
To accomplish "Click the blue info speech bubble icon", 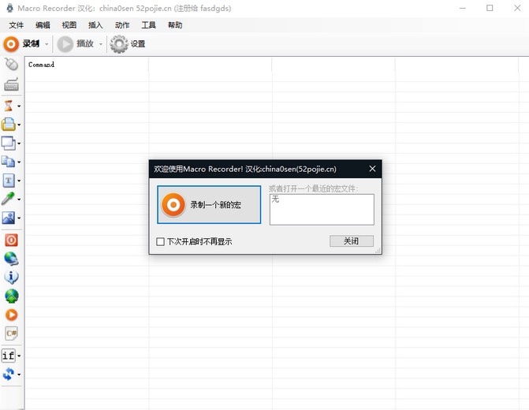I will [10, 278].
